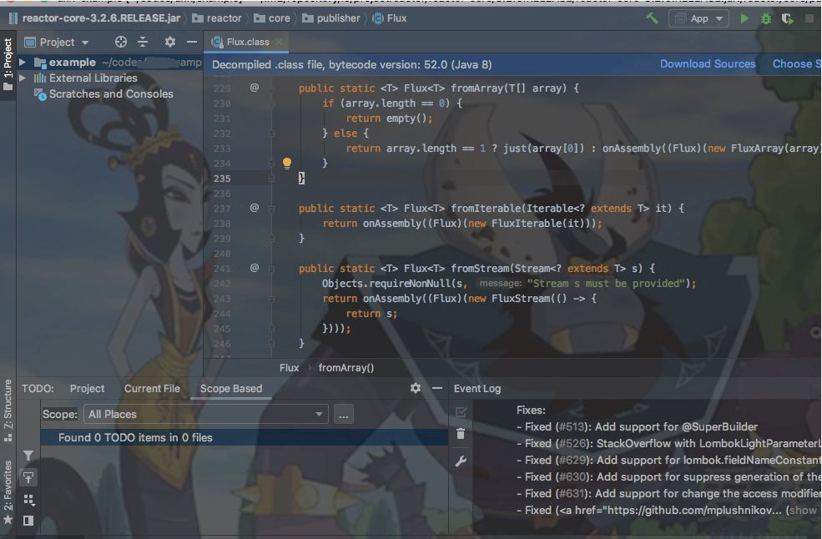Click the Choose Sources link in the banner
The width and height of the screenshot is (822, 539).
(x=796, y=64)
